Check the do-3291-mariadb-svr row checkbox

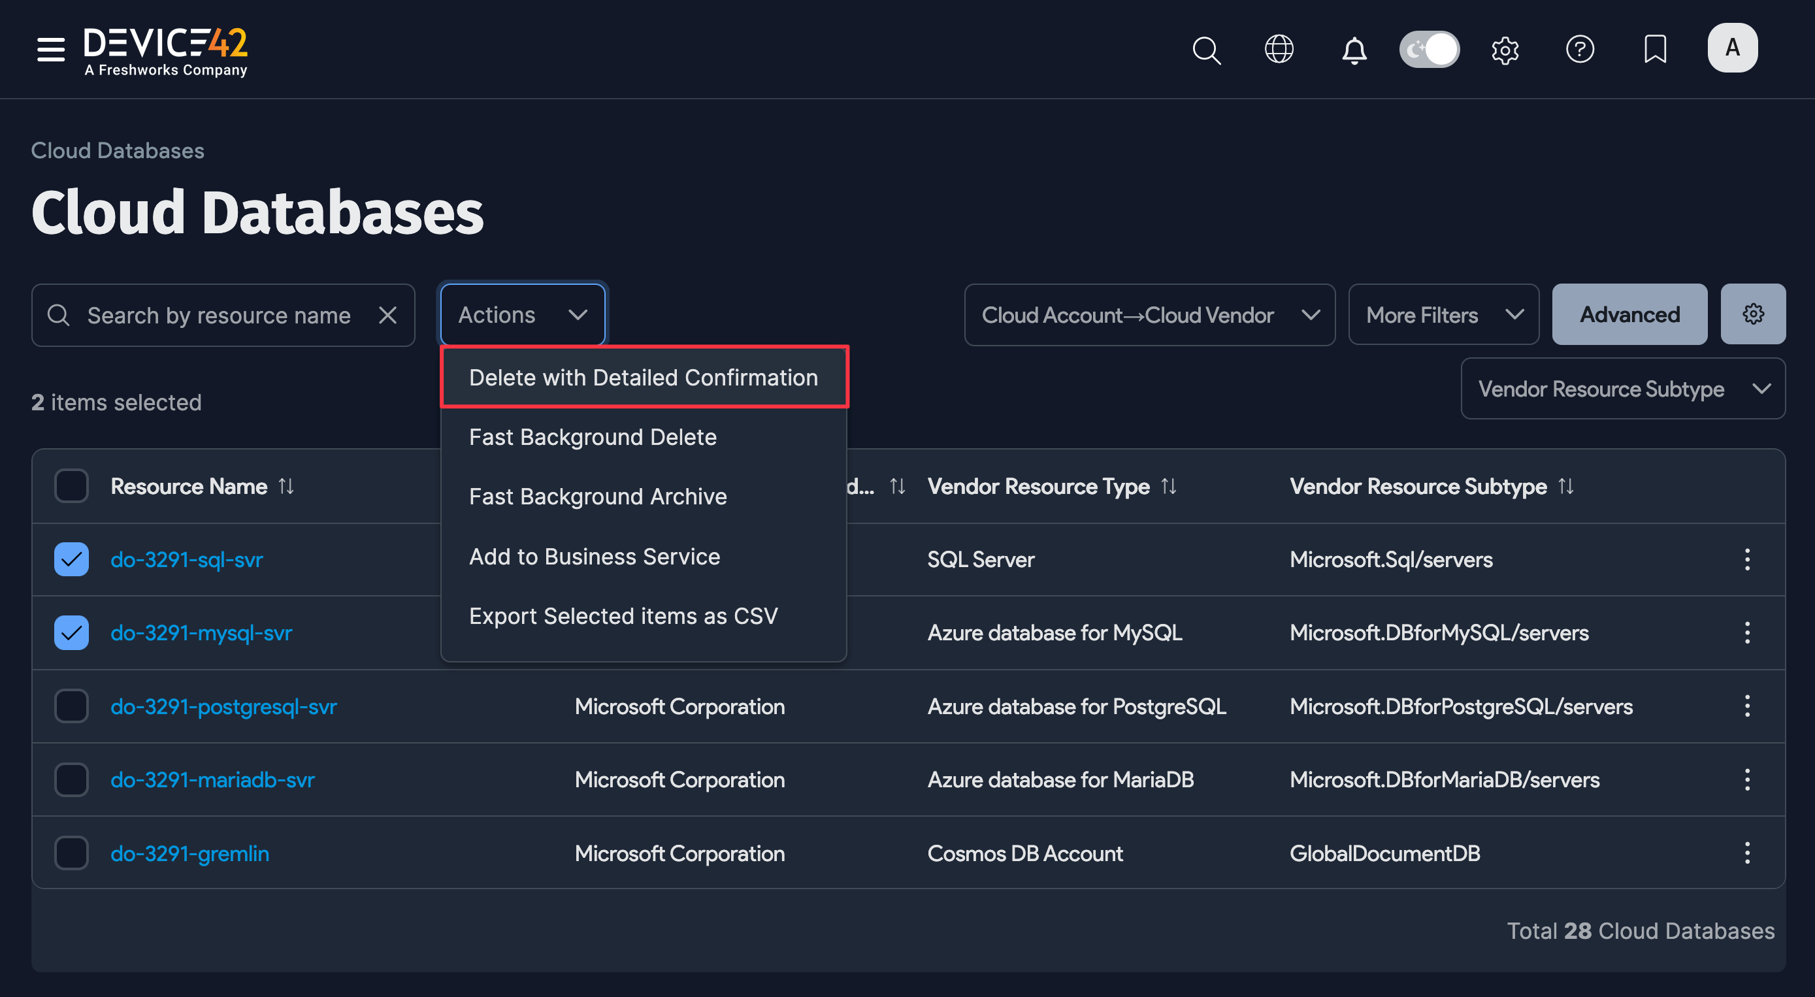click(x=71, y=779)
